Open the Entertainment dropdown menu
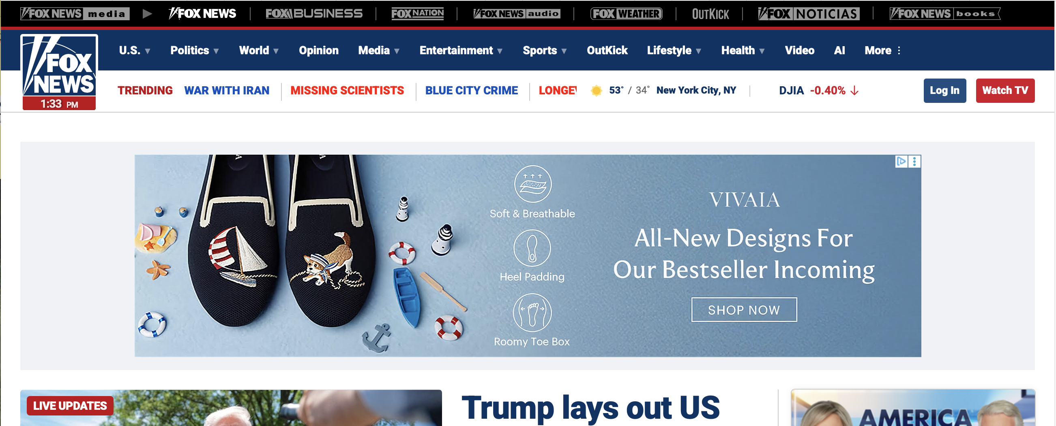Image resolution: width=1056 pixels, height=426 pixels. 461,50
